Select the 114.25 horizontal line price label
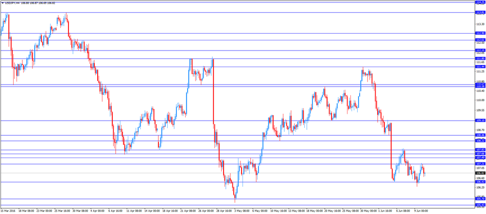 coord(480,2)
